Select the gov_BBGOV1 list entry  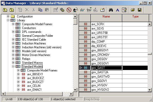(106, 50)
